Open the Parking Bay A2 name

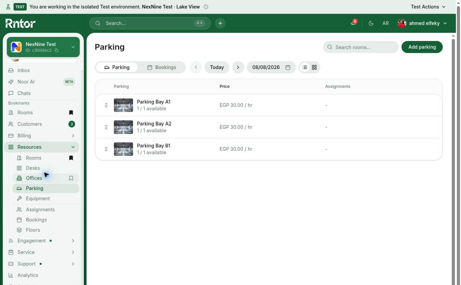[154, 124]
